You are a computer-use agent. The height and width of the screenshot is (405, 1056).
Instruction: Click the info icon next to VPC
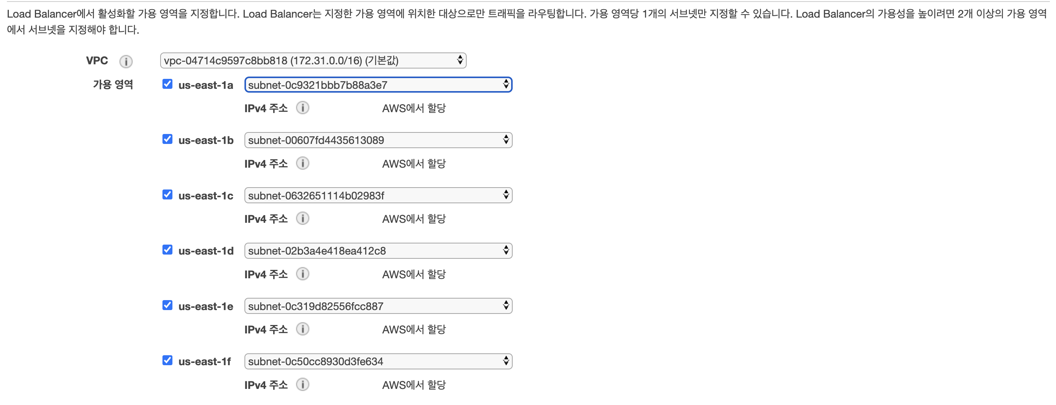click(x=126, y=61)
